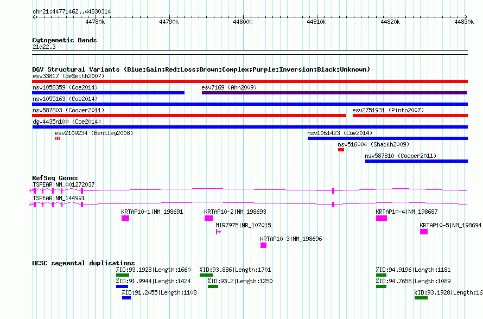The height and width of the screenshot is (319, 483).
Task: Click the nsv516004 (Shaikh2009) label text
Action: pos(373,144)
